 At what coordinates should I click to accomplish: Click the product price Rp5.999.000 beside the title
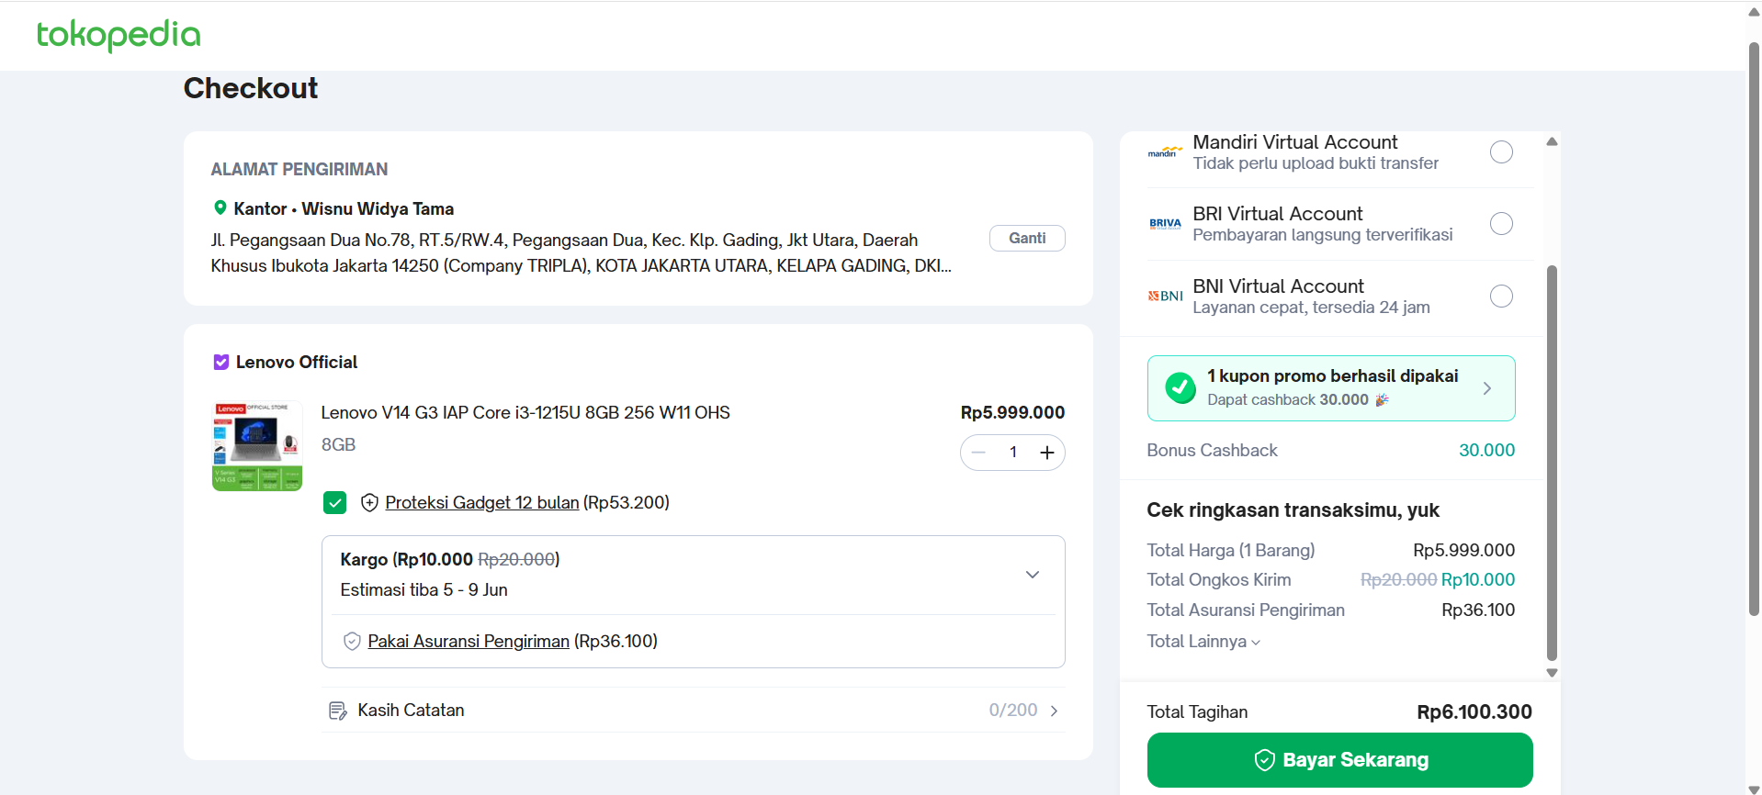pyautogui.click(x=1012, y=413)
